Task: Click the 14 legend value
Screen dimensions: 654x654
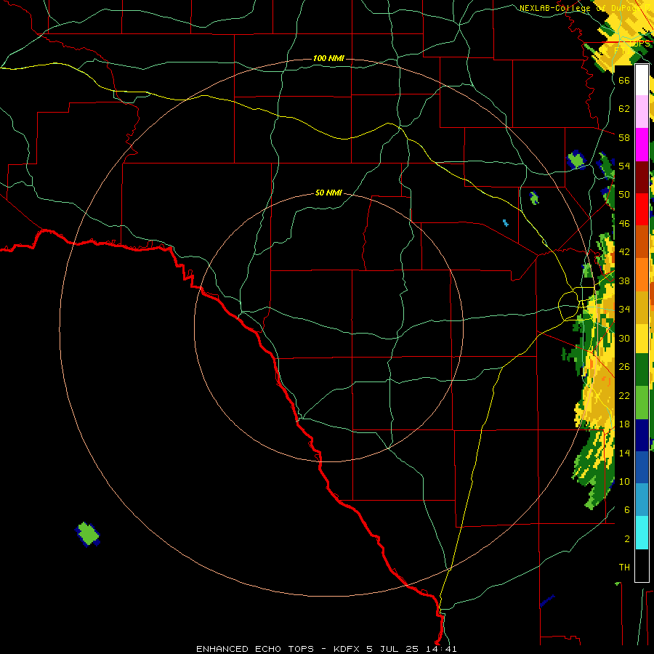Action: (x=624, y=453)
